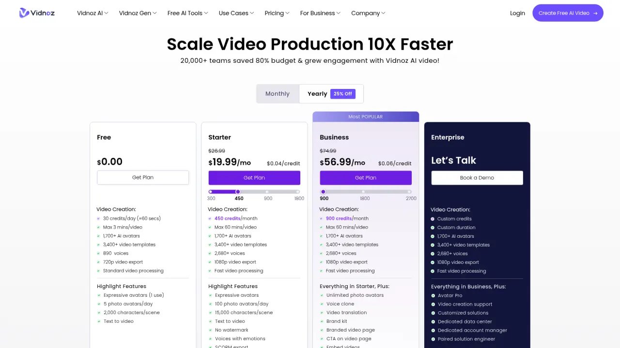Viewport: 620px width, 348px height.
Task: Click Branded video page text
Action: coord(351,330)
